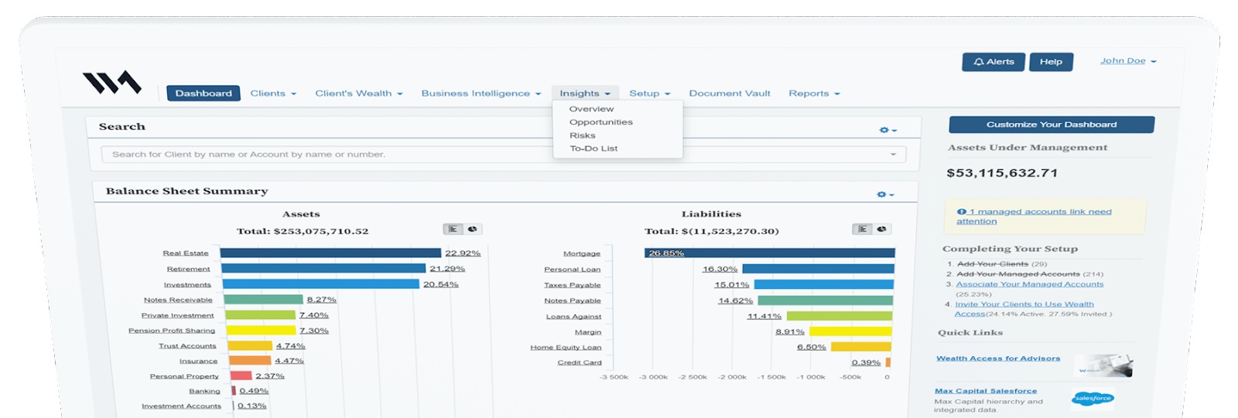Image resolution: width=1238 pixels, height=418 pixels.
Task: Go to the Dashboard tab
Action: pyautogui.click(x=203, y=93)
